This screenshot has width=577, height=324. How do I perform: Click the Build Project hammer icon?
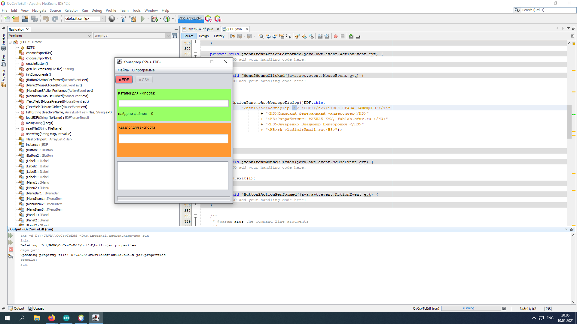(123, 19)
